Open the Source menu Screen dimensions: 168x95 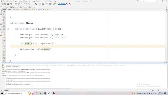pos(20,1)
